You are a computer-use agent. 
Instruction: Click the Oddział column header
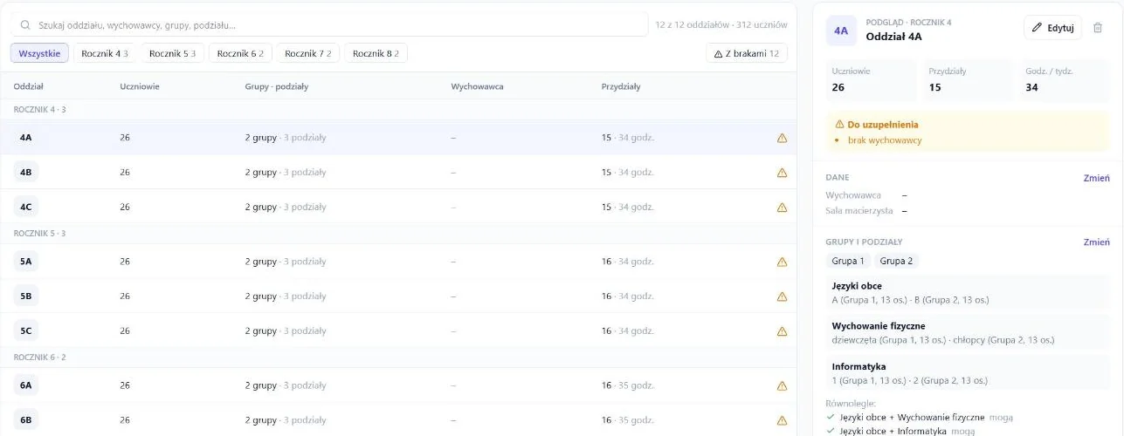(x=29, y=86)
